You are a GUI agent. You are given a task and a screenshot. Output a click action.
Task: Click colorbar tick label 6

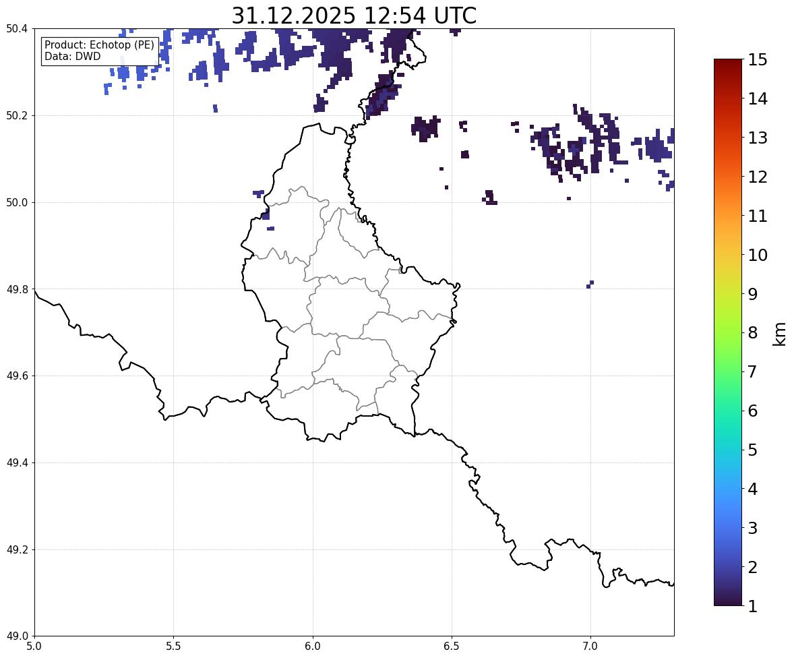coord(753,411)
